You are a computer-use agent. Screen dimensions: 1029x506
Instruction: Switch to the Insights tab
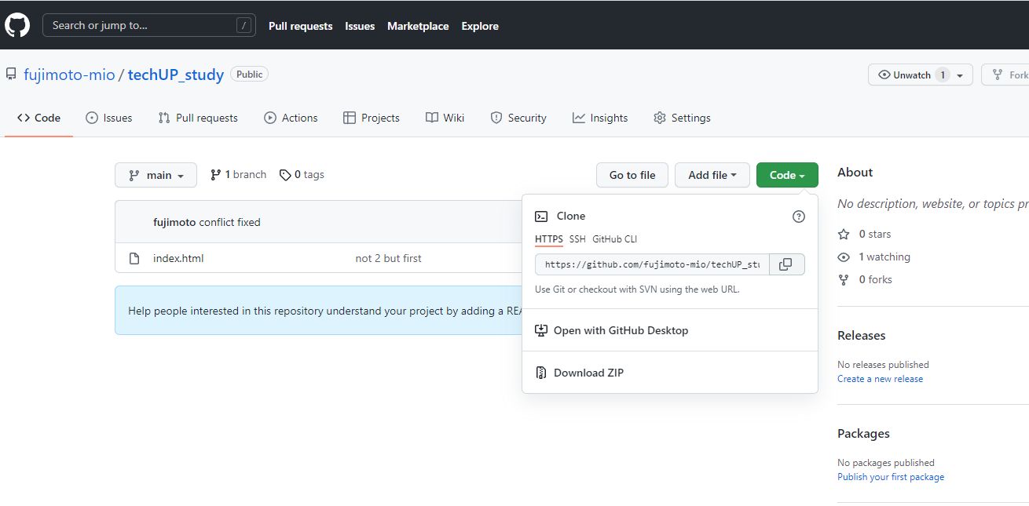(600, 118)
